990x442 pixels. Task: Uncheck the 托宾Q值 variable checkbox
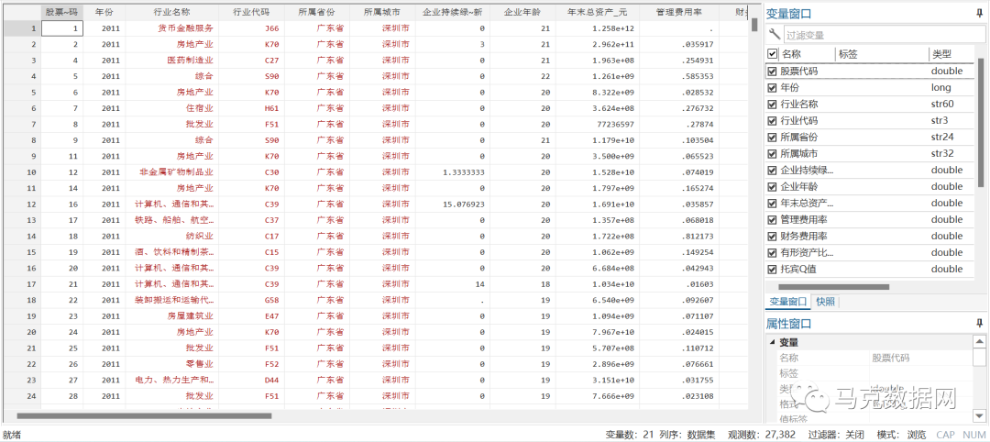(x=772, y=269)
